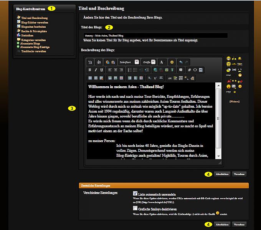Click the remove link icon
The height and width of the screenshot is (230, 261).
click(x=161, y=70)
